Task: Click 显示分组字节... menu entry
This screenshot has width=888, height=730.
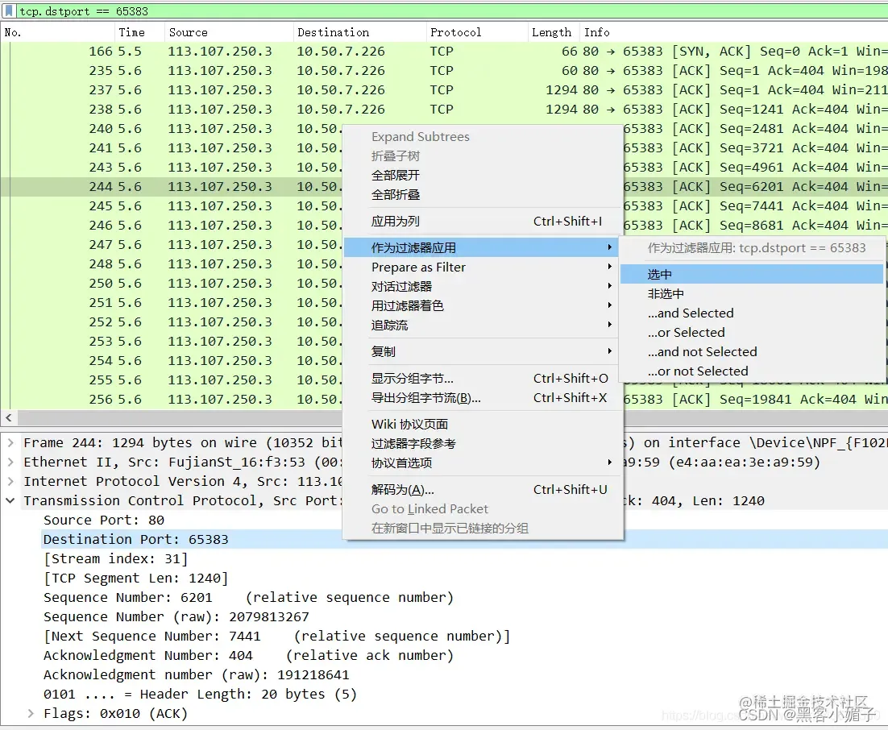Action: click(483, 378)
